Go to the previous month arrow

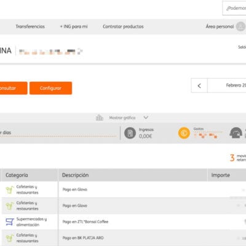pyautogui.click(x=199, y=85)
